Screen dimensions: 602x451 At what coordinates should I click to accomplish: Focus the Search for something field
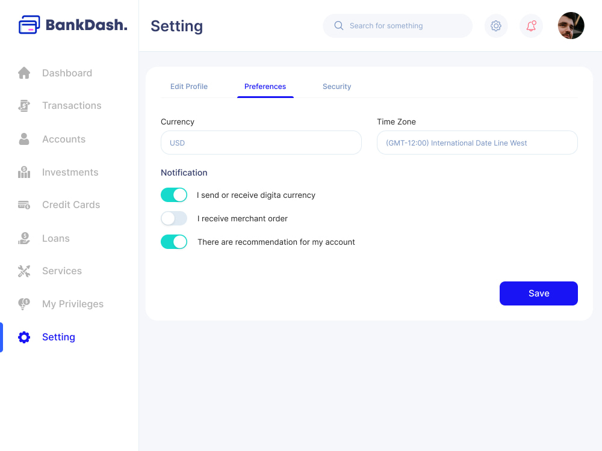pos(397,26)
